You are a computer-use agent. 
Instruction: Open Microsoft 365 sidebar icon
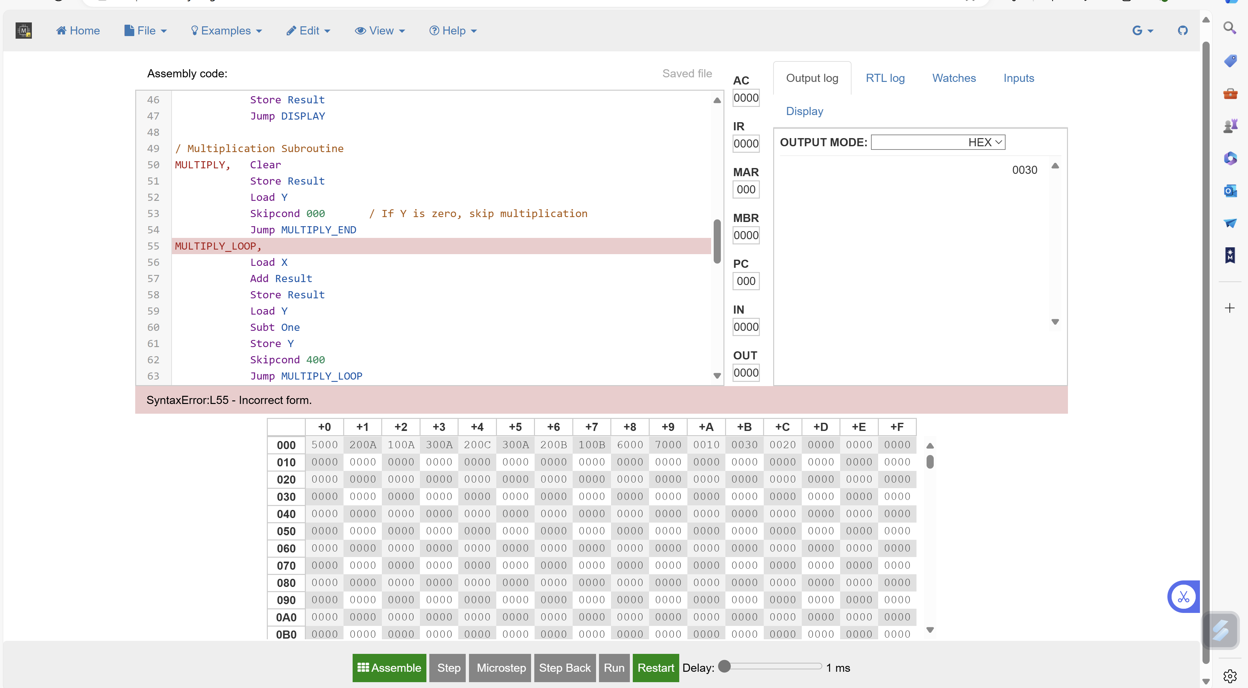click(1230, 159)
